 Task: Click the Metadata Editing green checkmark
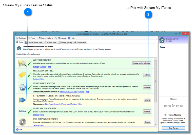click(30, 75)
